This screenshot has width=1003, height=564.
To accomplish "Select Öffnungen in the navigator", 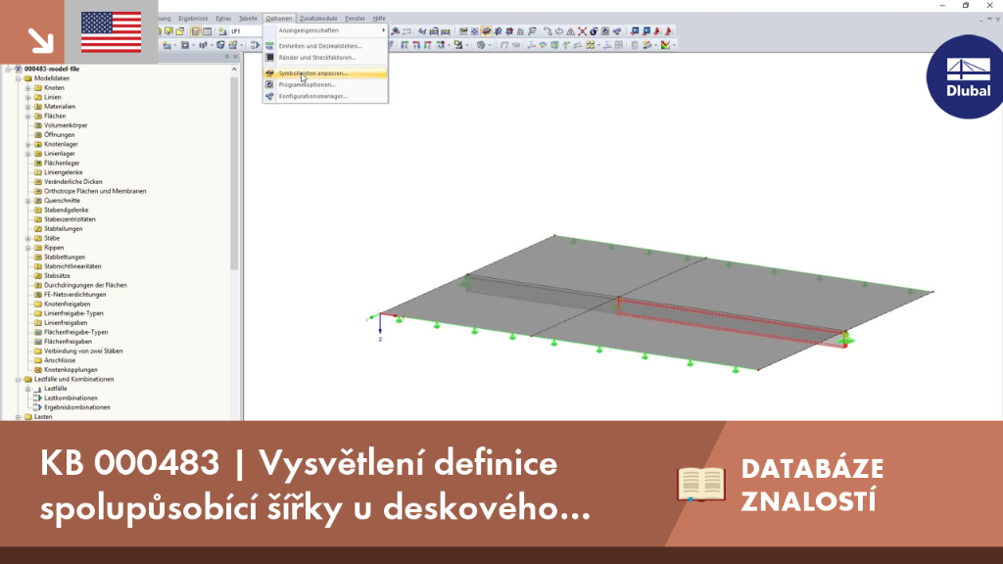I will [x=59, y=135].
